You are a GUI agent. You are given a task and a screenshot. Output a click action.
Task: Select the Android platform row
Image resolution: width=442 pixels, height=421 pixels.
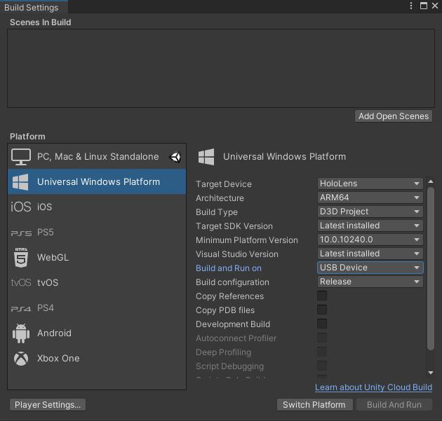click(97, 333)
